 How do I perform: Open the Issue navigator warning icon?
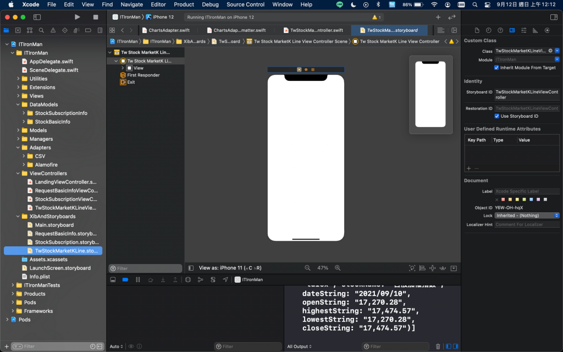[53, 31]
